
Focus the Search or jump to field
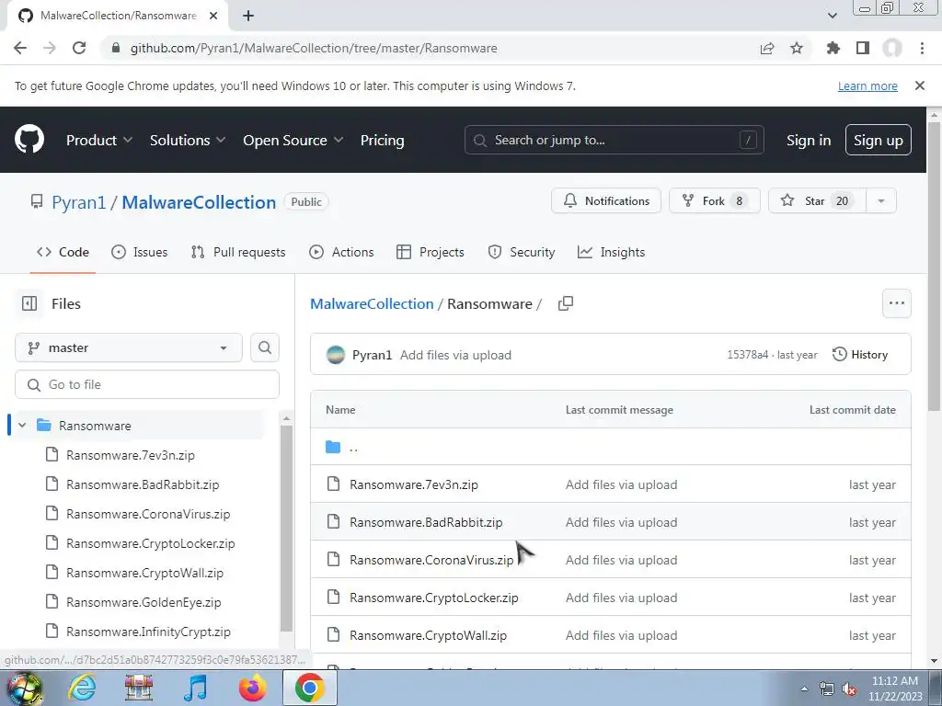[614, 140]
